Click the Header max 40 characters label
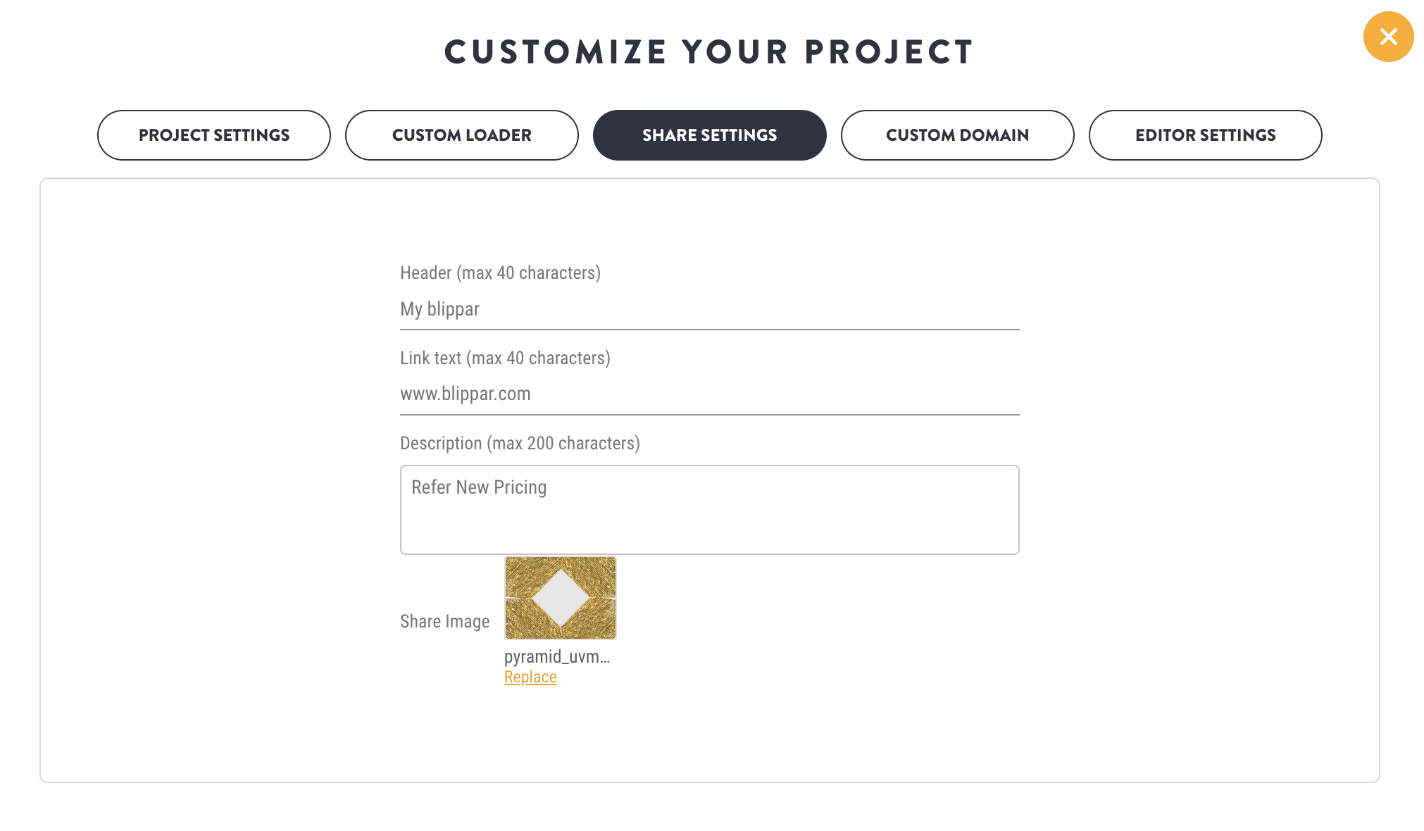 coord(500,273)
